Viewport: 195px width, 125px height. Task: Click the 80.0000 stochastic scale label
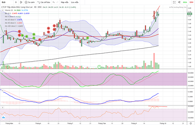[x=190, y=73]
